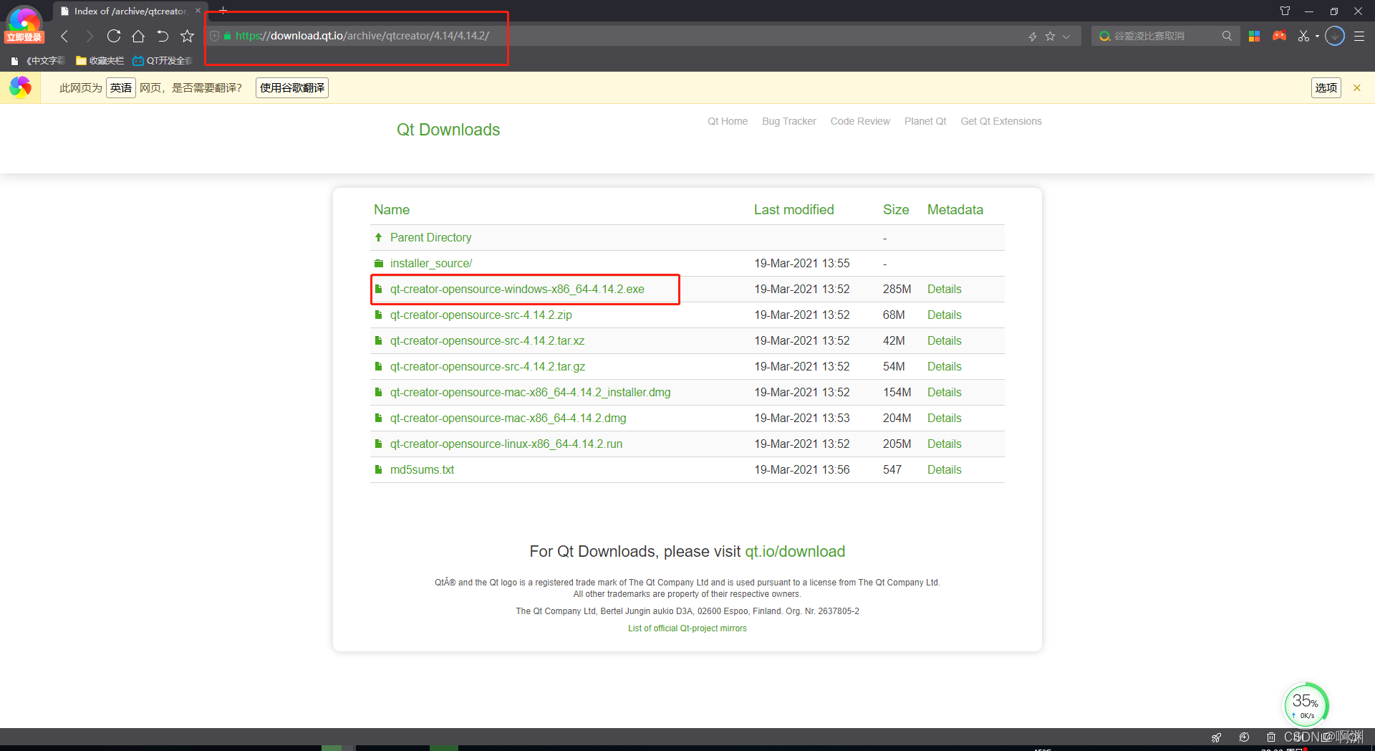
Task: Bookmark the page with the toolbar star
Action: point(187,36)
